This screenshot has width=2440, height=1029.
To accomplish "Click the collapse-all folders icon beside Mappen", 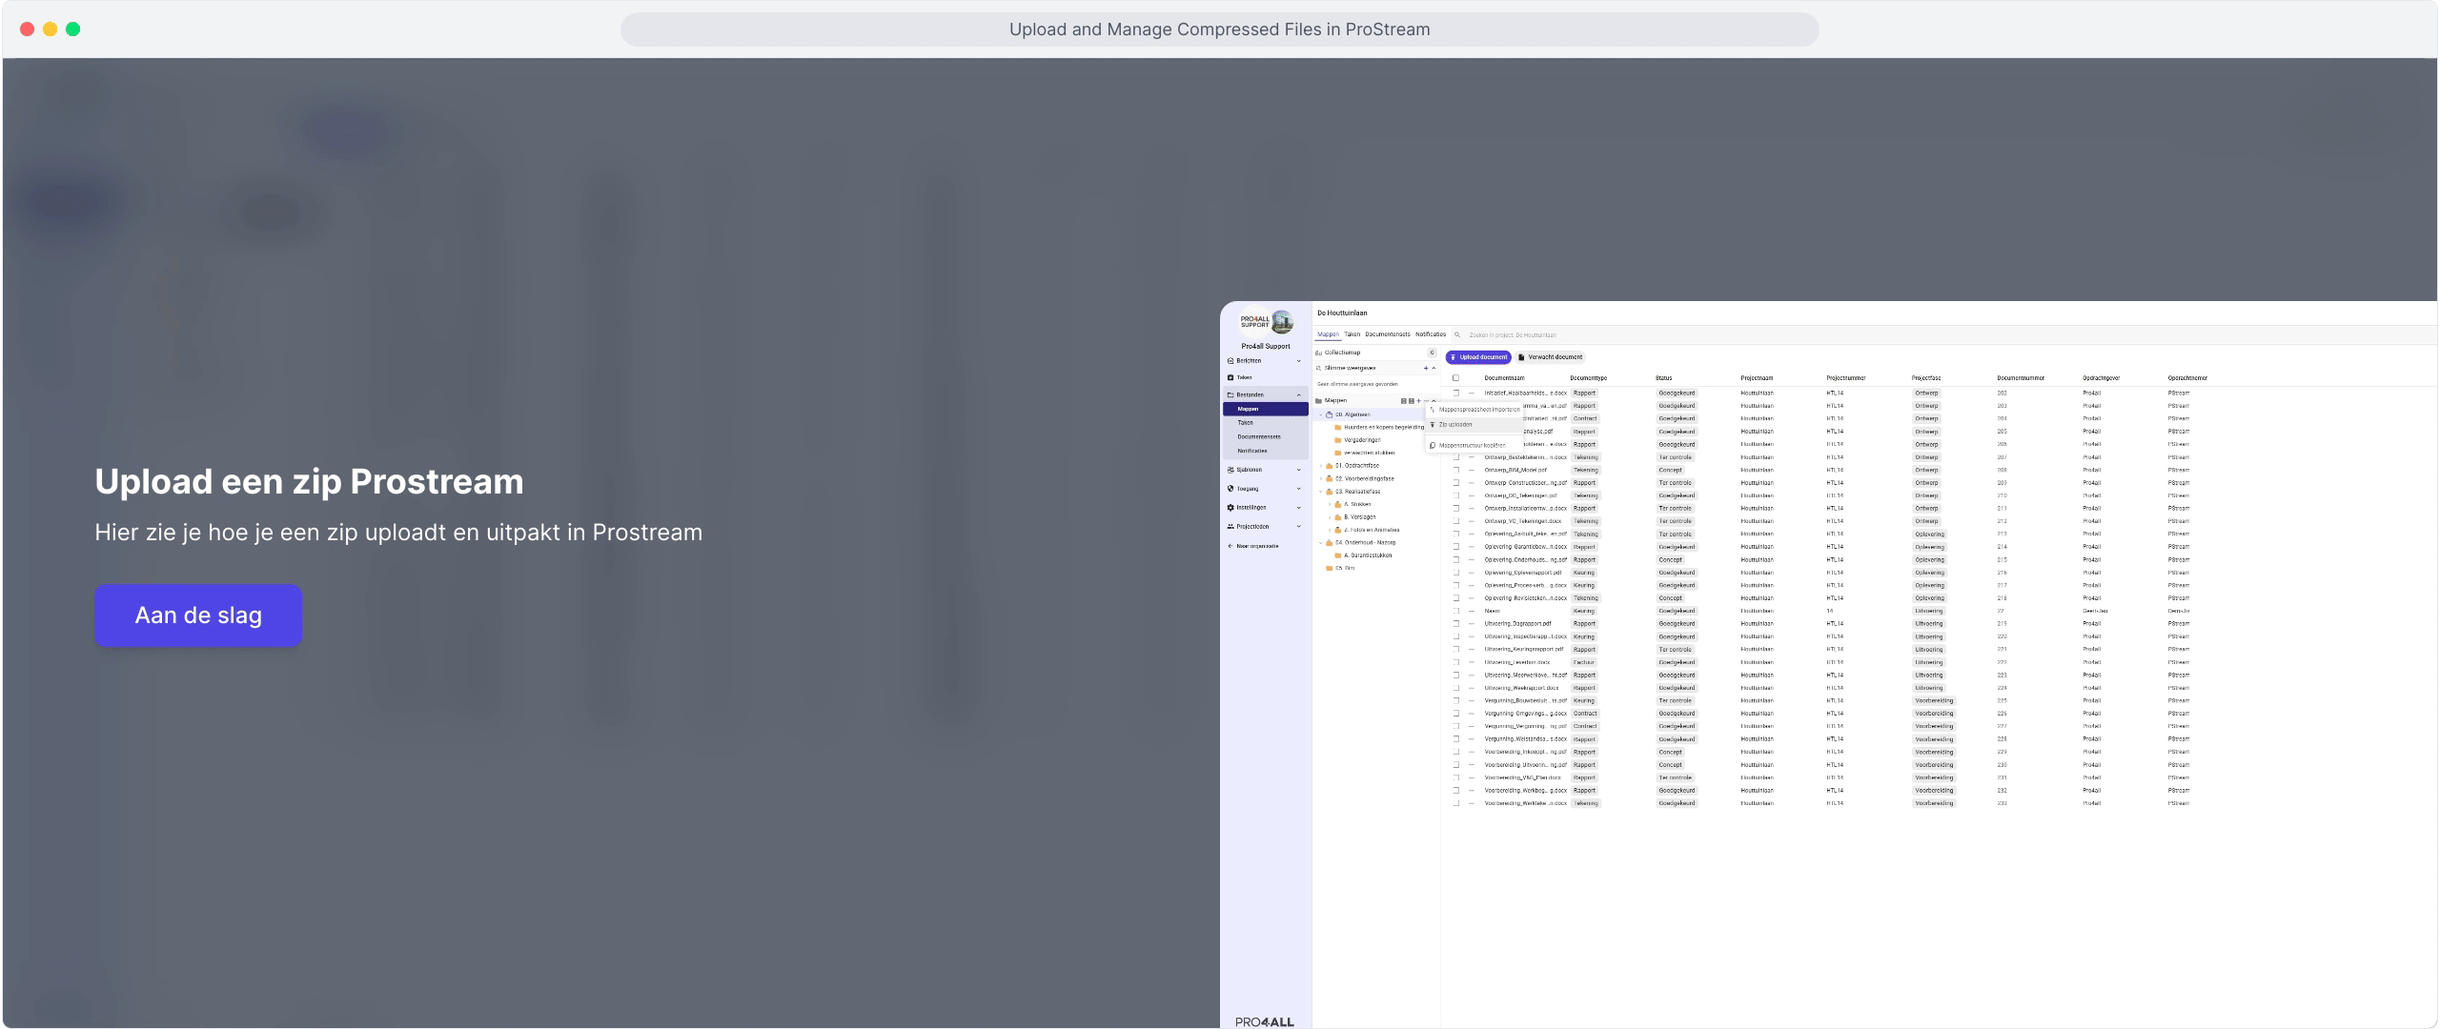I will (1411, 401).
